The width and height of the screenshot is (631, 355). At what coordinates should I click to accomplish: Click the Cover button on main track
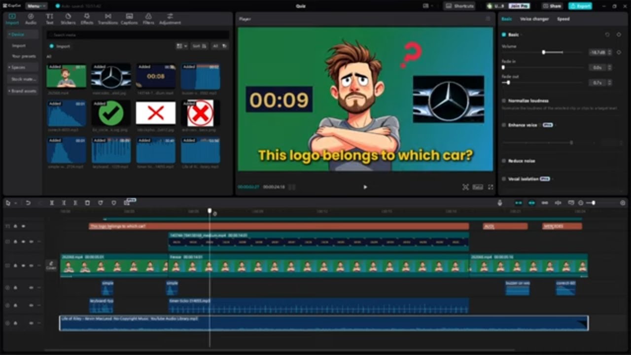click(x=51, y=266)
